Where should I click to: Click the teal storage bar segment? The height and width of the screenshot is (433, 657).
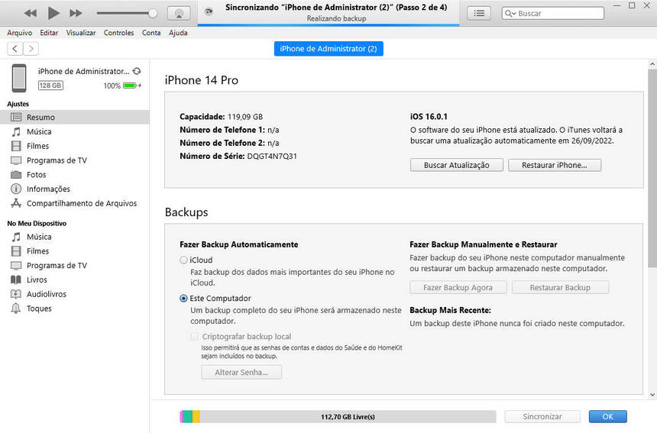point(187,417)
